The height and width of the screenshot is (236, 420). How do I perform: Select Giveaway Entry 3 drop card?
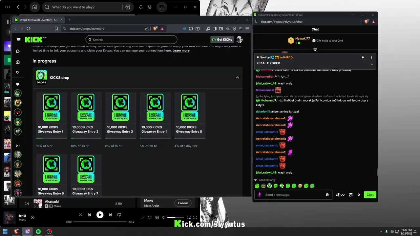point(121,115)
